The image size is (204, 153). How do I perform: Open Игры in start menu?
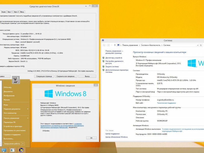(x=6, y=105)
